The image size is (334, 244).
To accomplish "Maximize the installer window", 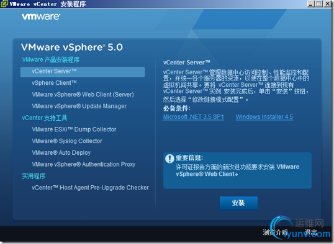I will 318,4.
